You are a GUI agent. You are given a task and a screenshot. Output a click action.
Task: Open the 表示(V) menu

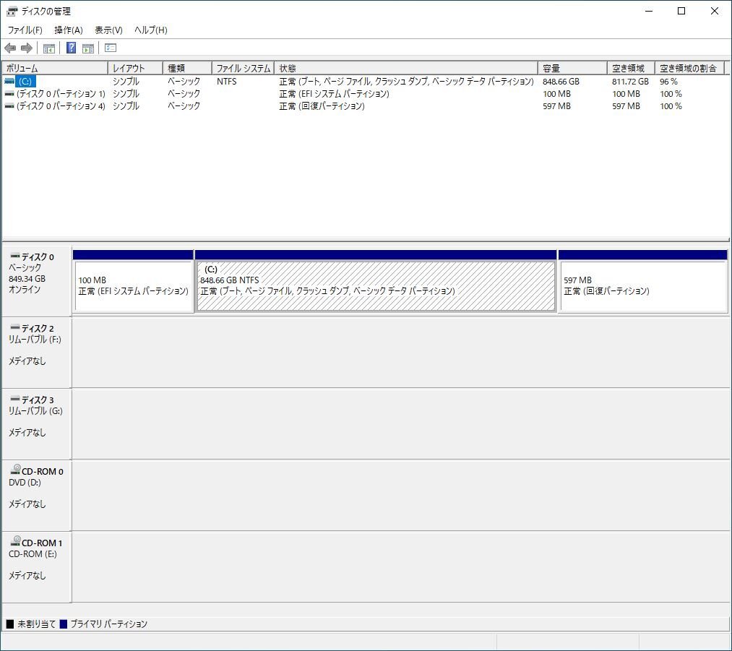[108, 30]
